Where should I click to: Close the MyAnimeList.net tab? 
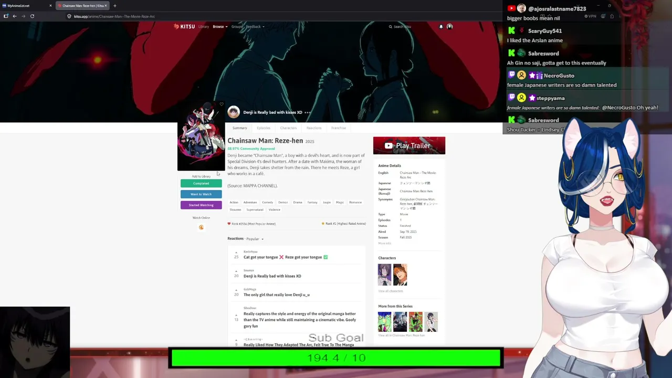[x=50, y=6]
